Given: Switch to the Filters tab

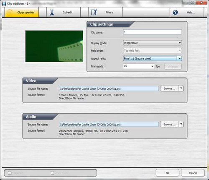Looking at the screenshot, I should click(105, 12).
